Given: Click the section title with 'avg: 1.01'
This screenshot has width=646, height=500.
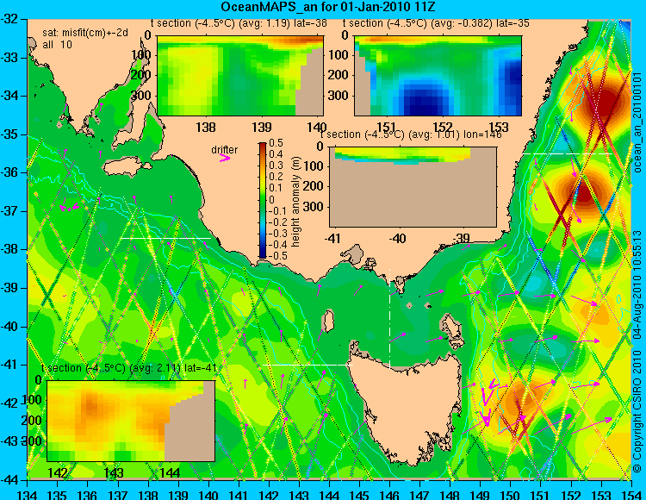Looking at the screenshot, I should [411, 134].
